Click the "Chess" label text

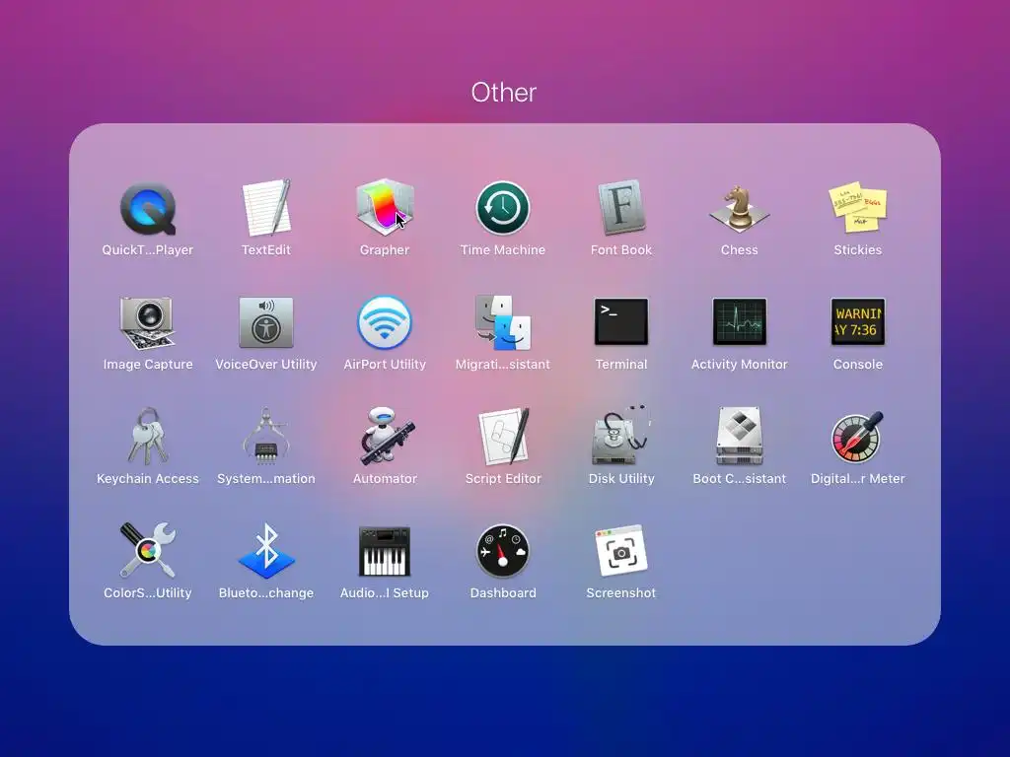(x=740, y=249)
